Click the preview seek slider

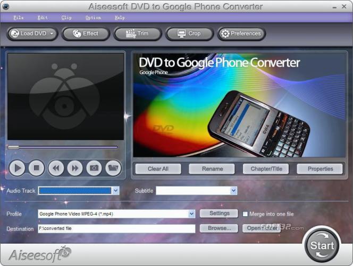click(x=63, y=147)
